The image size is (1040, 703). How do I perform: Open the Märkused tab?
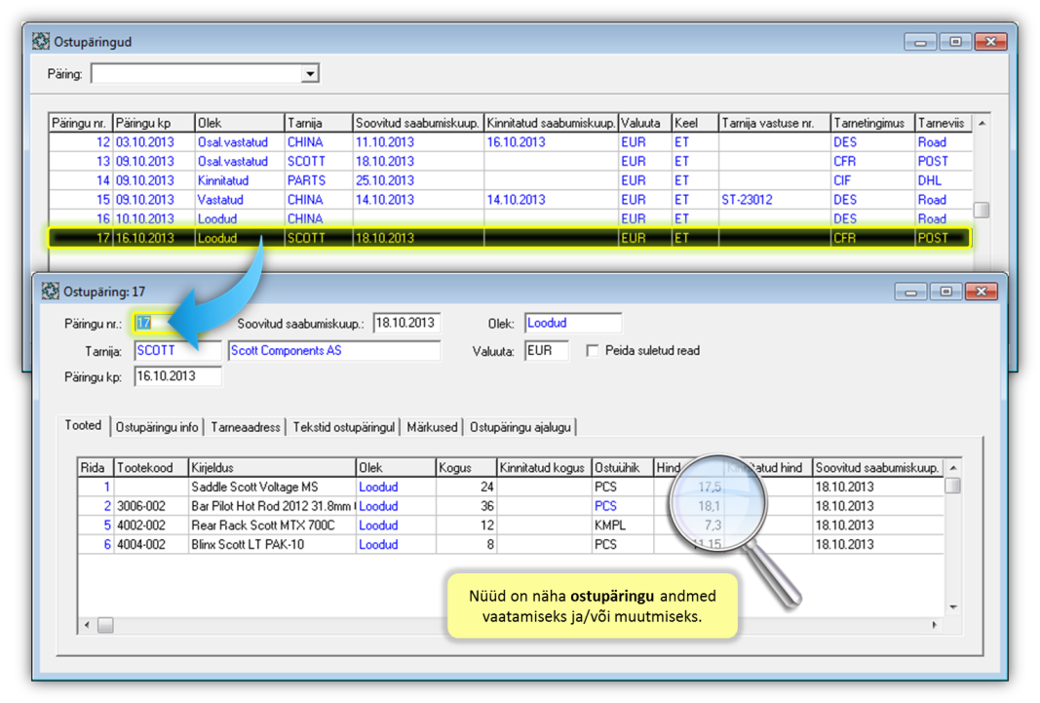(432, 427)
